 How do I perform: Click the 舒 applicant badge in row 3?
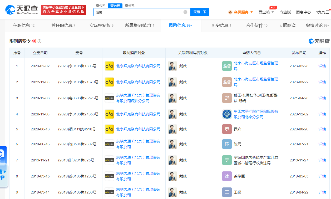tap(227, 98)
